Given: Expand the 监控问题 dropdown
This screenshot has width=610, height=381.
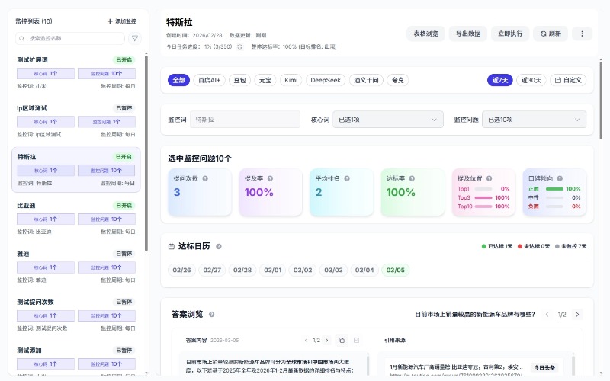Looking at the screenshot, I should (534, 120).
